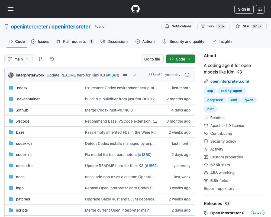Viewport: 271px width, 217px height.
Task: Open the Readme link
Action: pos(217,118)
